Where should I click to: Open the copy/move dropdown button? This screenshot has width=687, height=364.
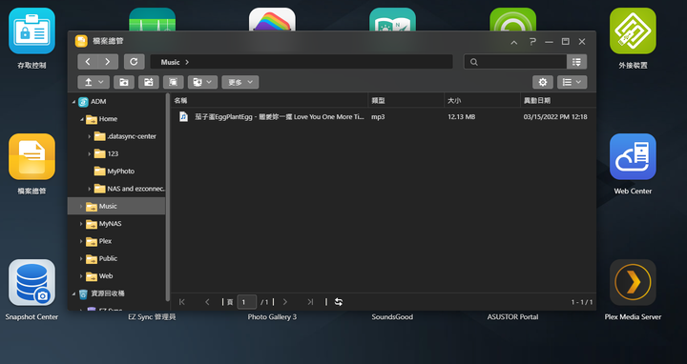pos(202,82)
